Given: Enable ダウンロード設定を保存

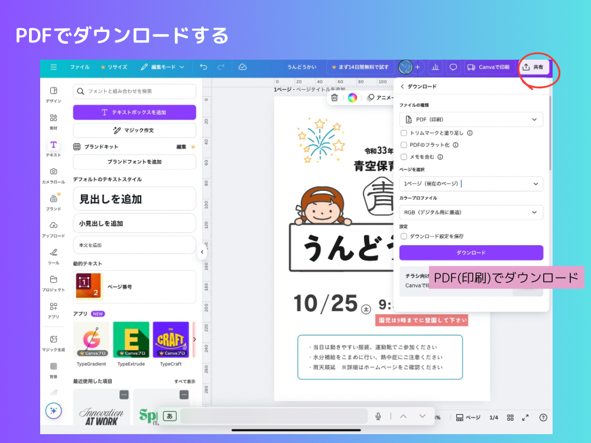Looking at the screenshot, I should [403, 236].
